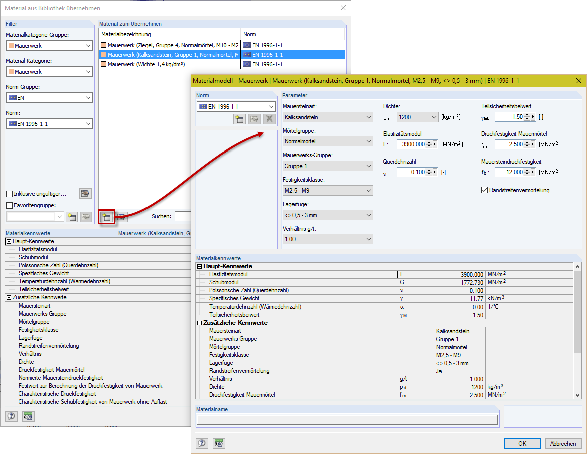The height and width of the screenshot is (454, 587).
Task: Select Elastizitätsmodul row in the Materialmodell table
Action: click(384, 275)
